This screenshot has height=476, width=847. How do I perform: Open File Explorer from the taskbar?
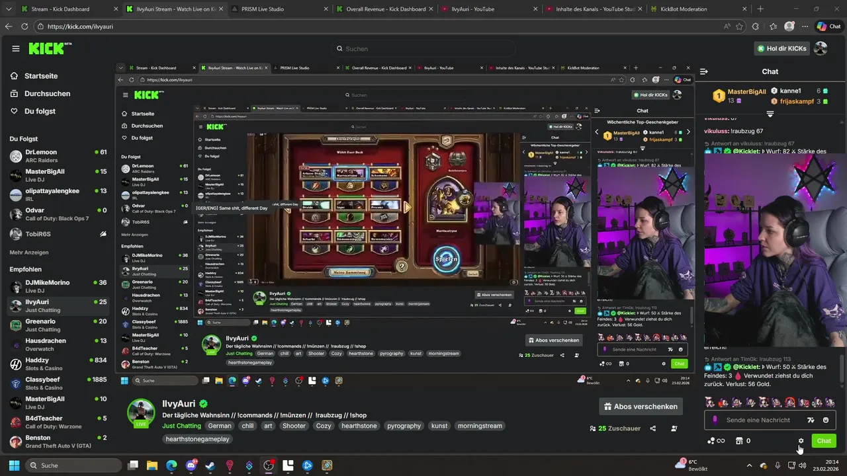pos(152,465)
